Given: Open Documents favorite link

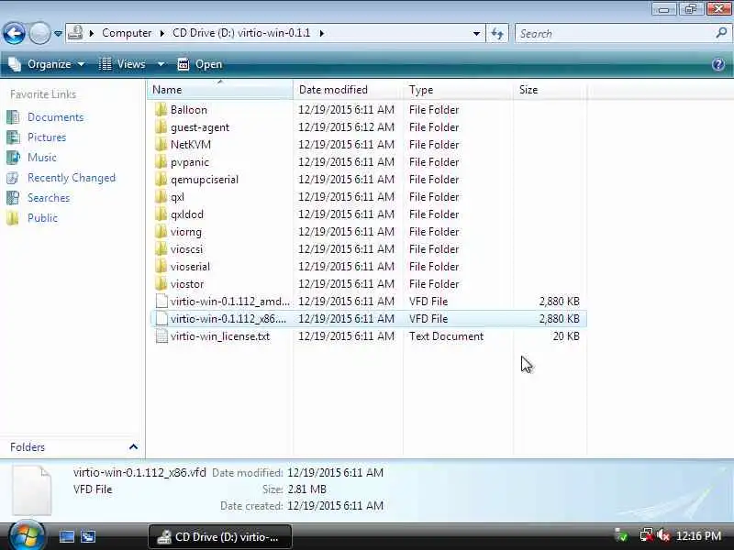Looking at the screenshot, I should click(x=55, y=117).
